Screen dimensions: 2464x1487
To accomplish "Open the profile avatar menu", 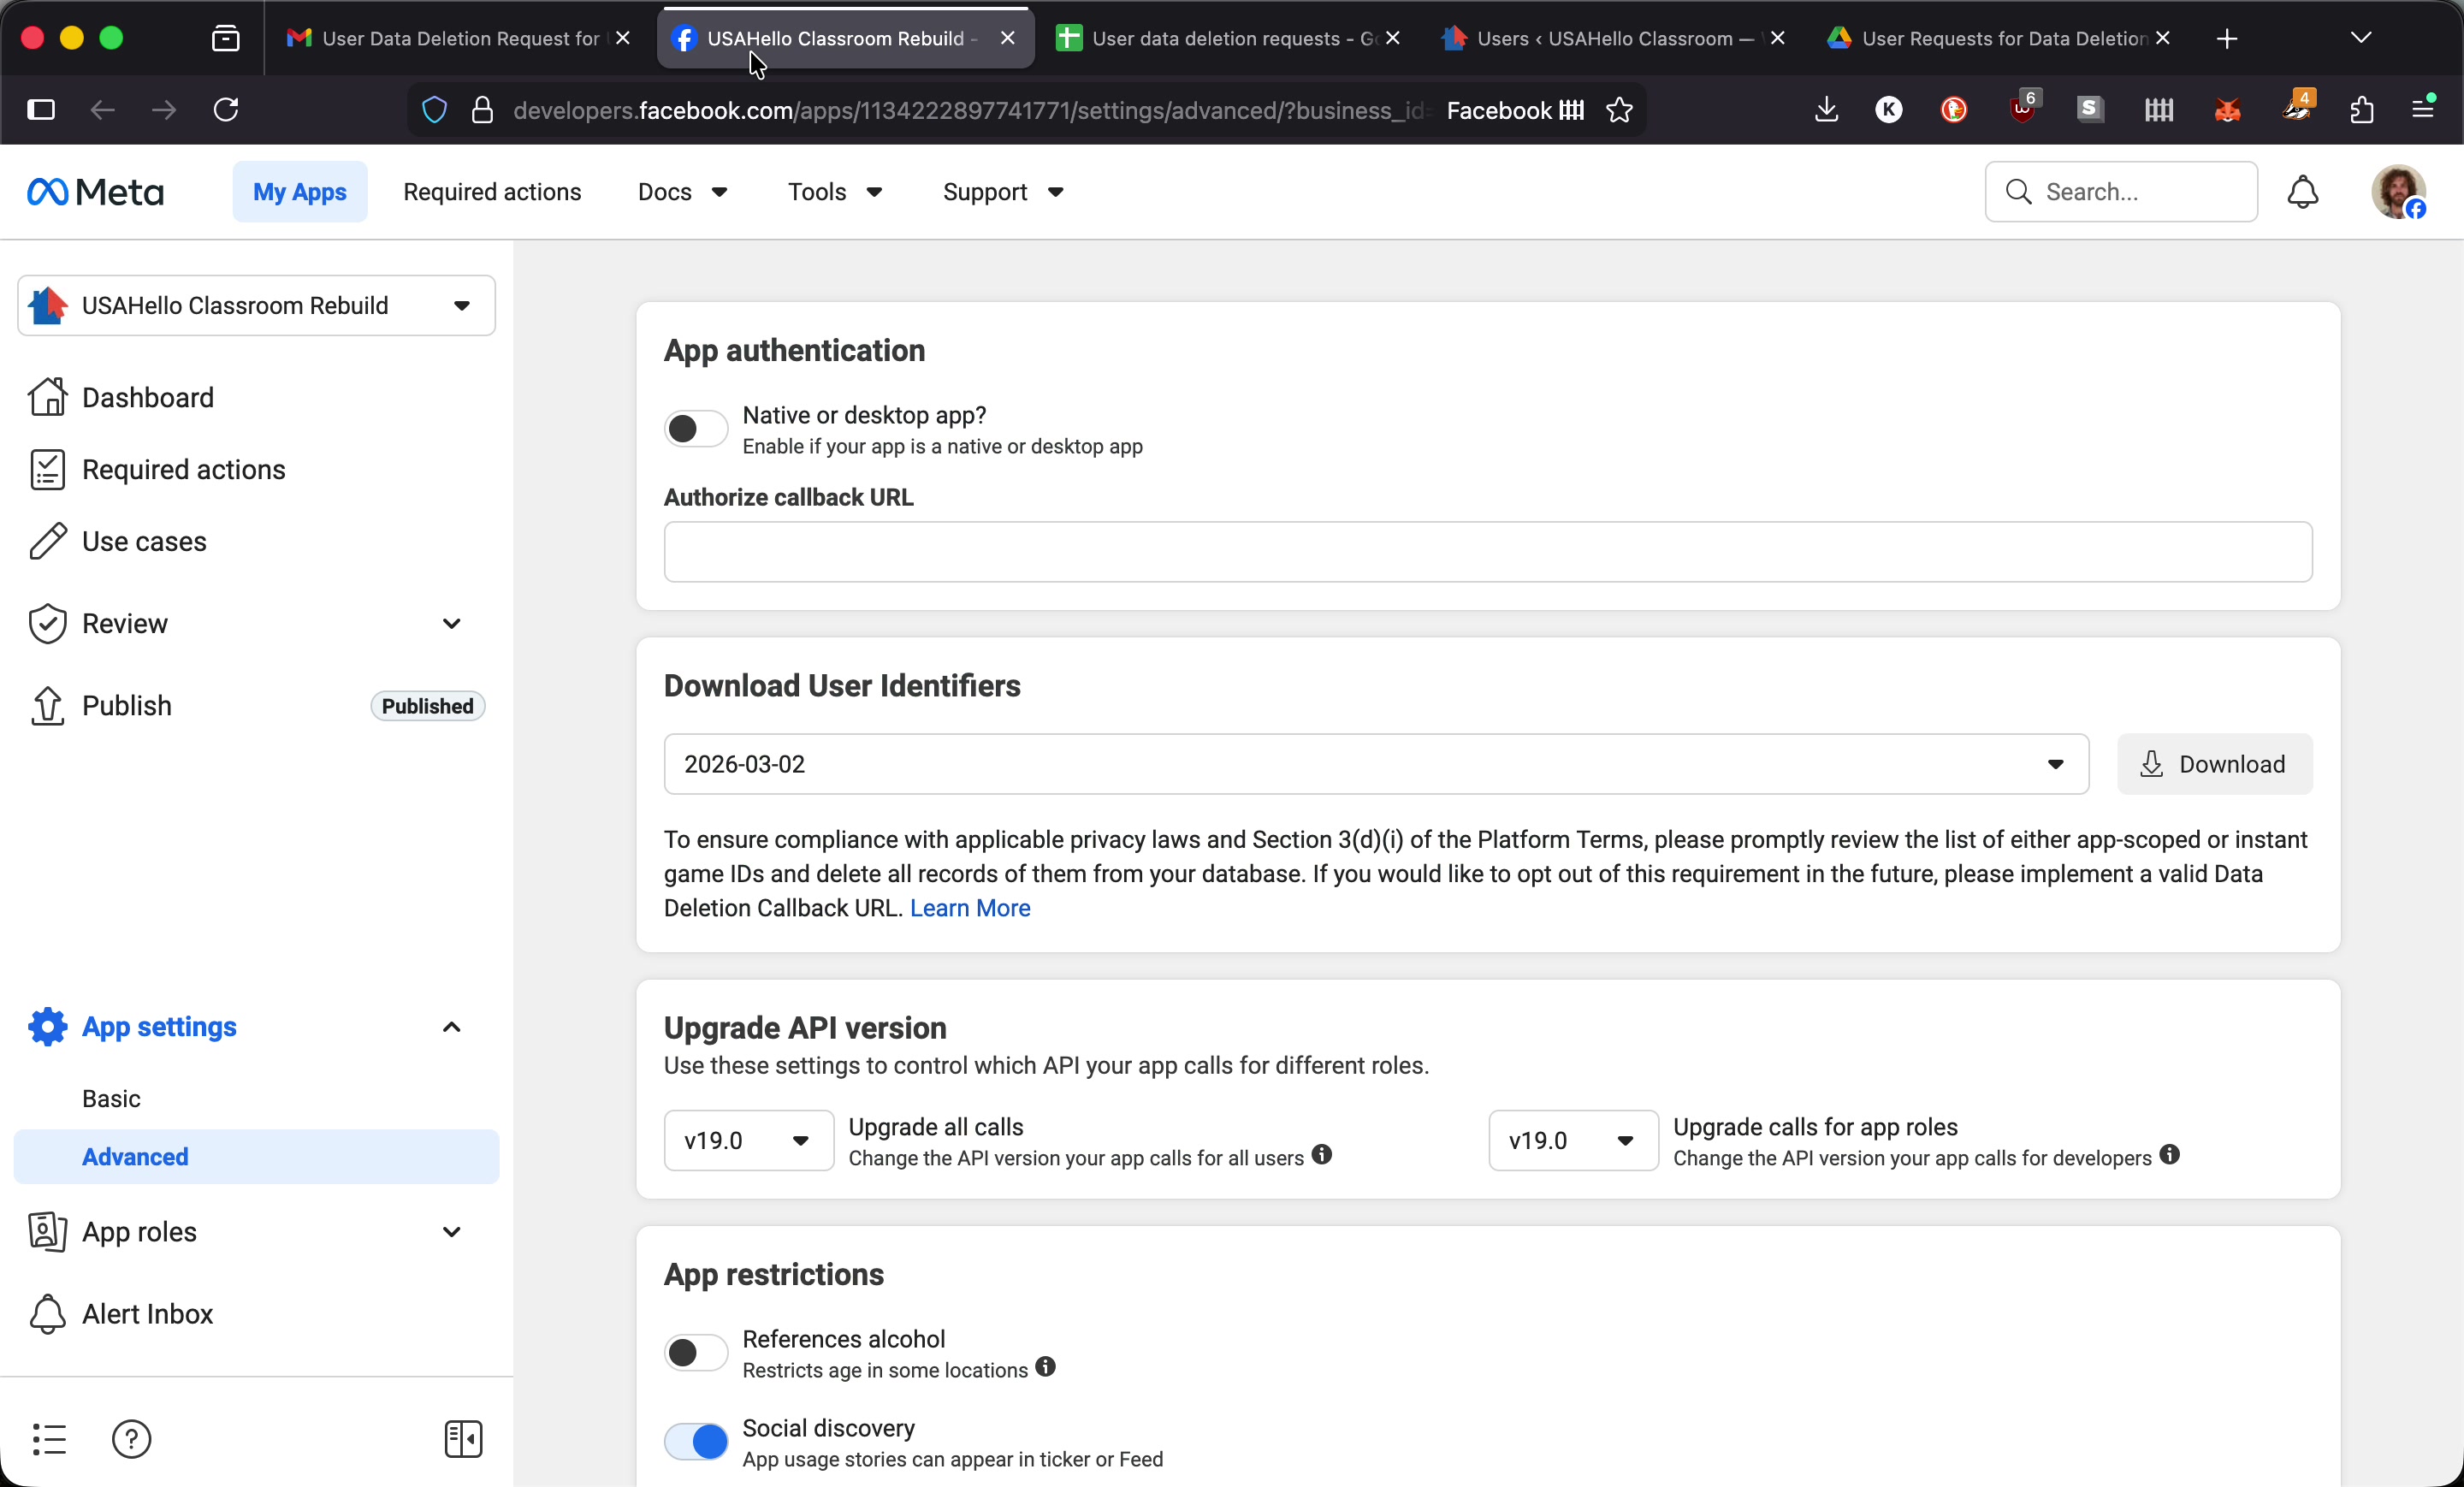I will (x=2398, y=191).
